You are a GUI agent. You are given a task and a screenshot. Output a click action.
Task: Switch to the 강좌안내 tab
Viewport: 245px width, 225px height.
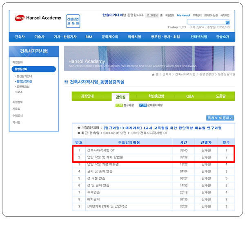(87, 96)
